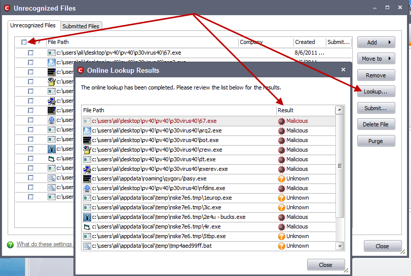Screen dimensions: 411x276
Task: Click the bot.exe file icon in lookup results
Action: (x=87, y=141)
